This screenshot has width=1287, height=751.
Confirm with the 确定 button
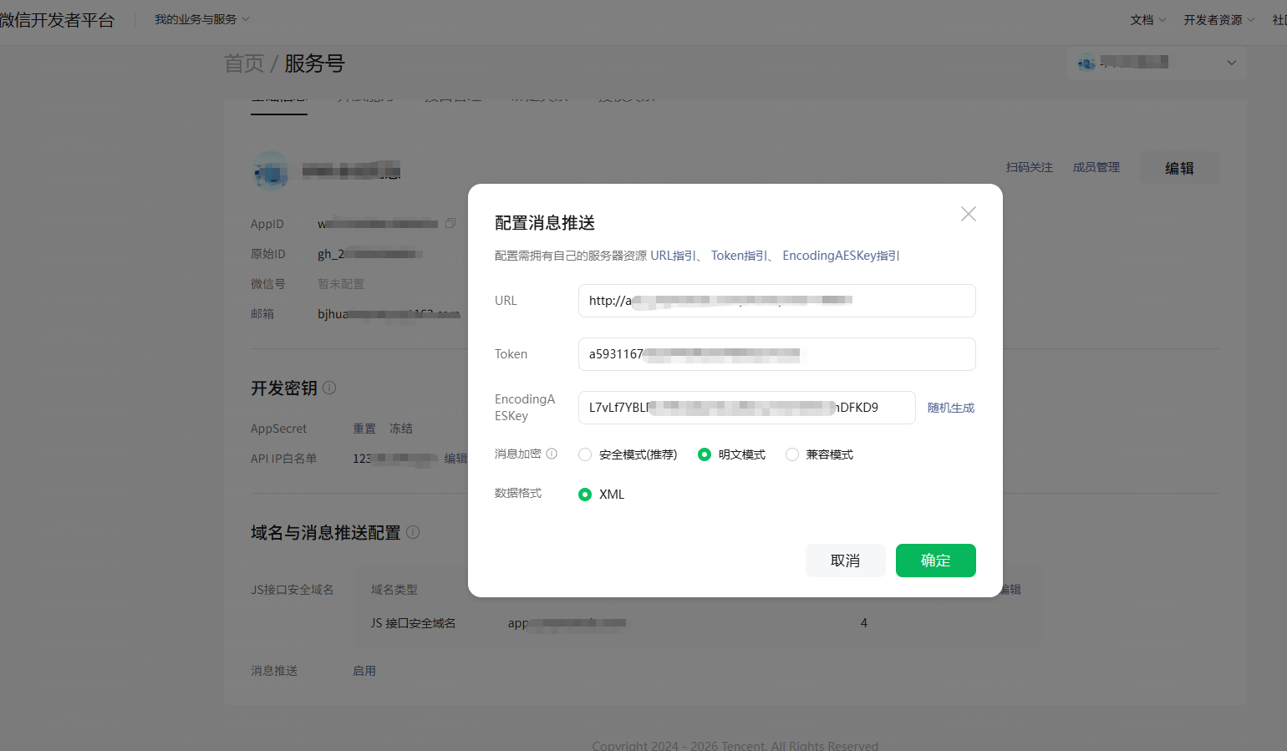coord(936,561)
